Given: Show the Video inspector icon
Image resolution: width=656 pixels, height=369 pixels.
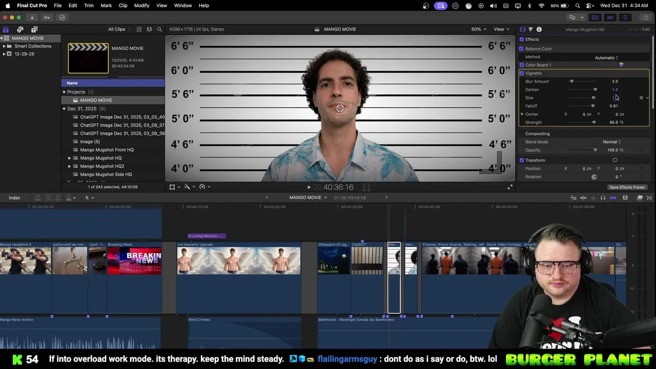Looking at the screenshot, I should 522,29.
